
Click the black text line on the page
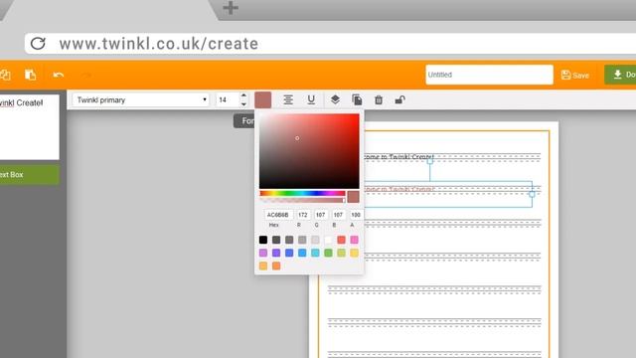click(x=398, y=157)
